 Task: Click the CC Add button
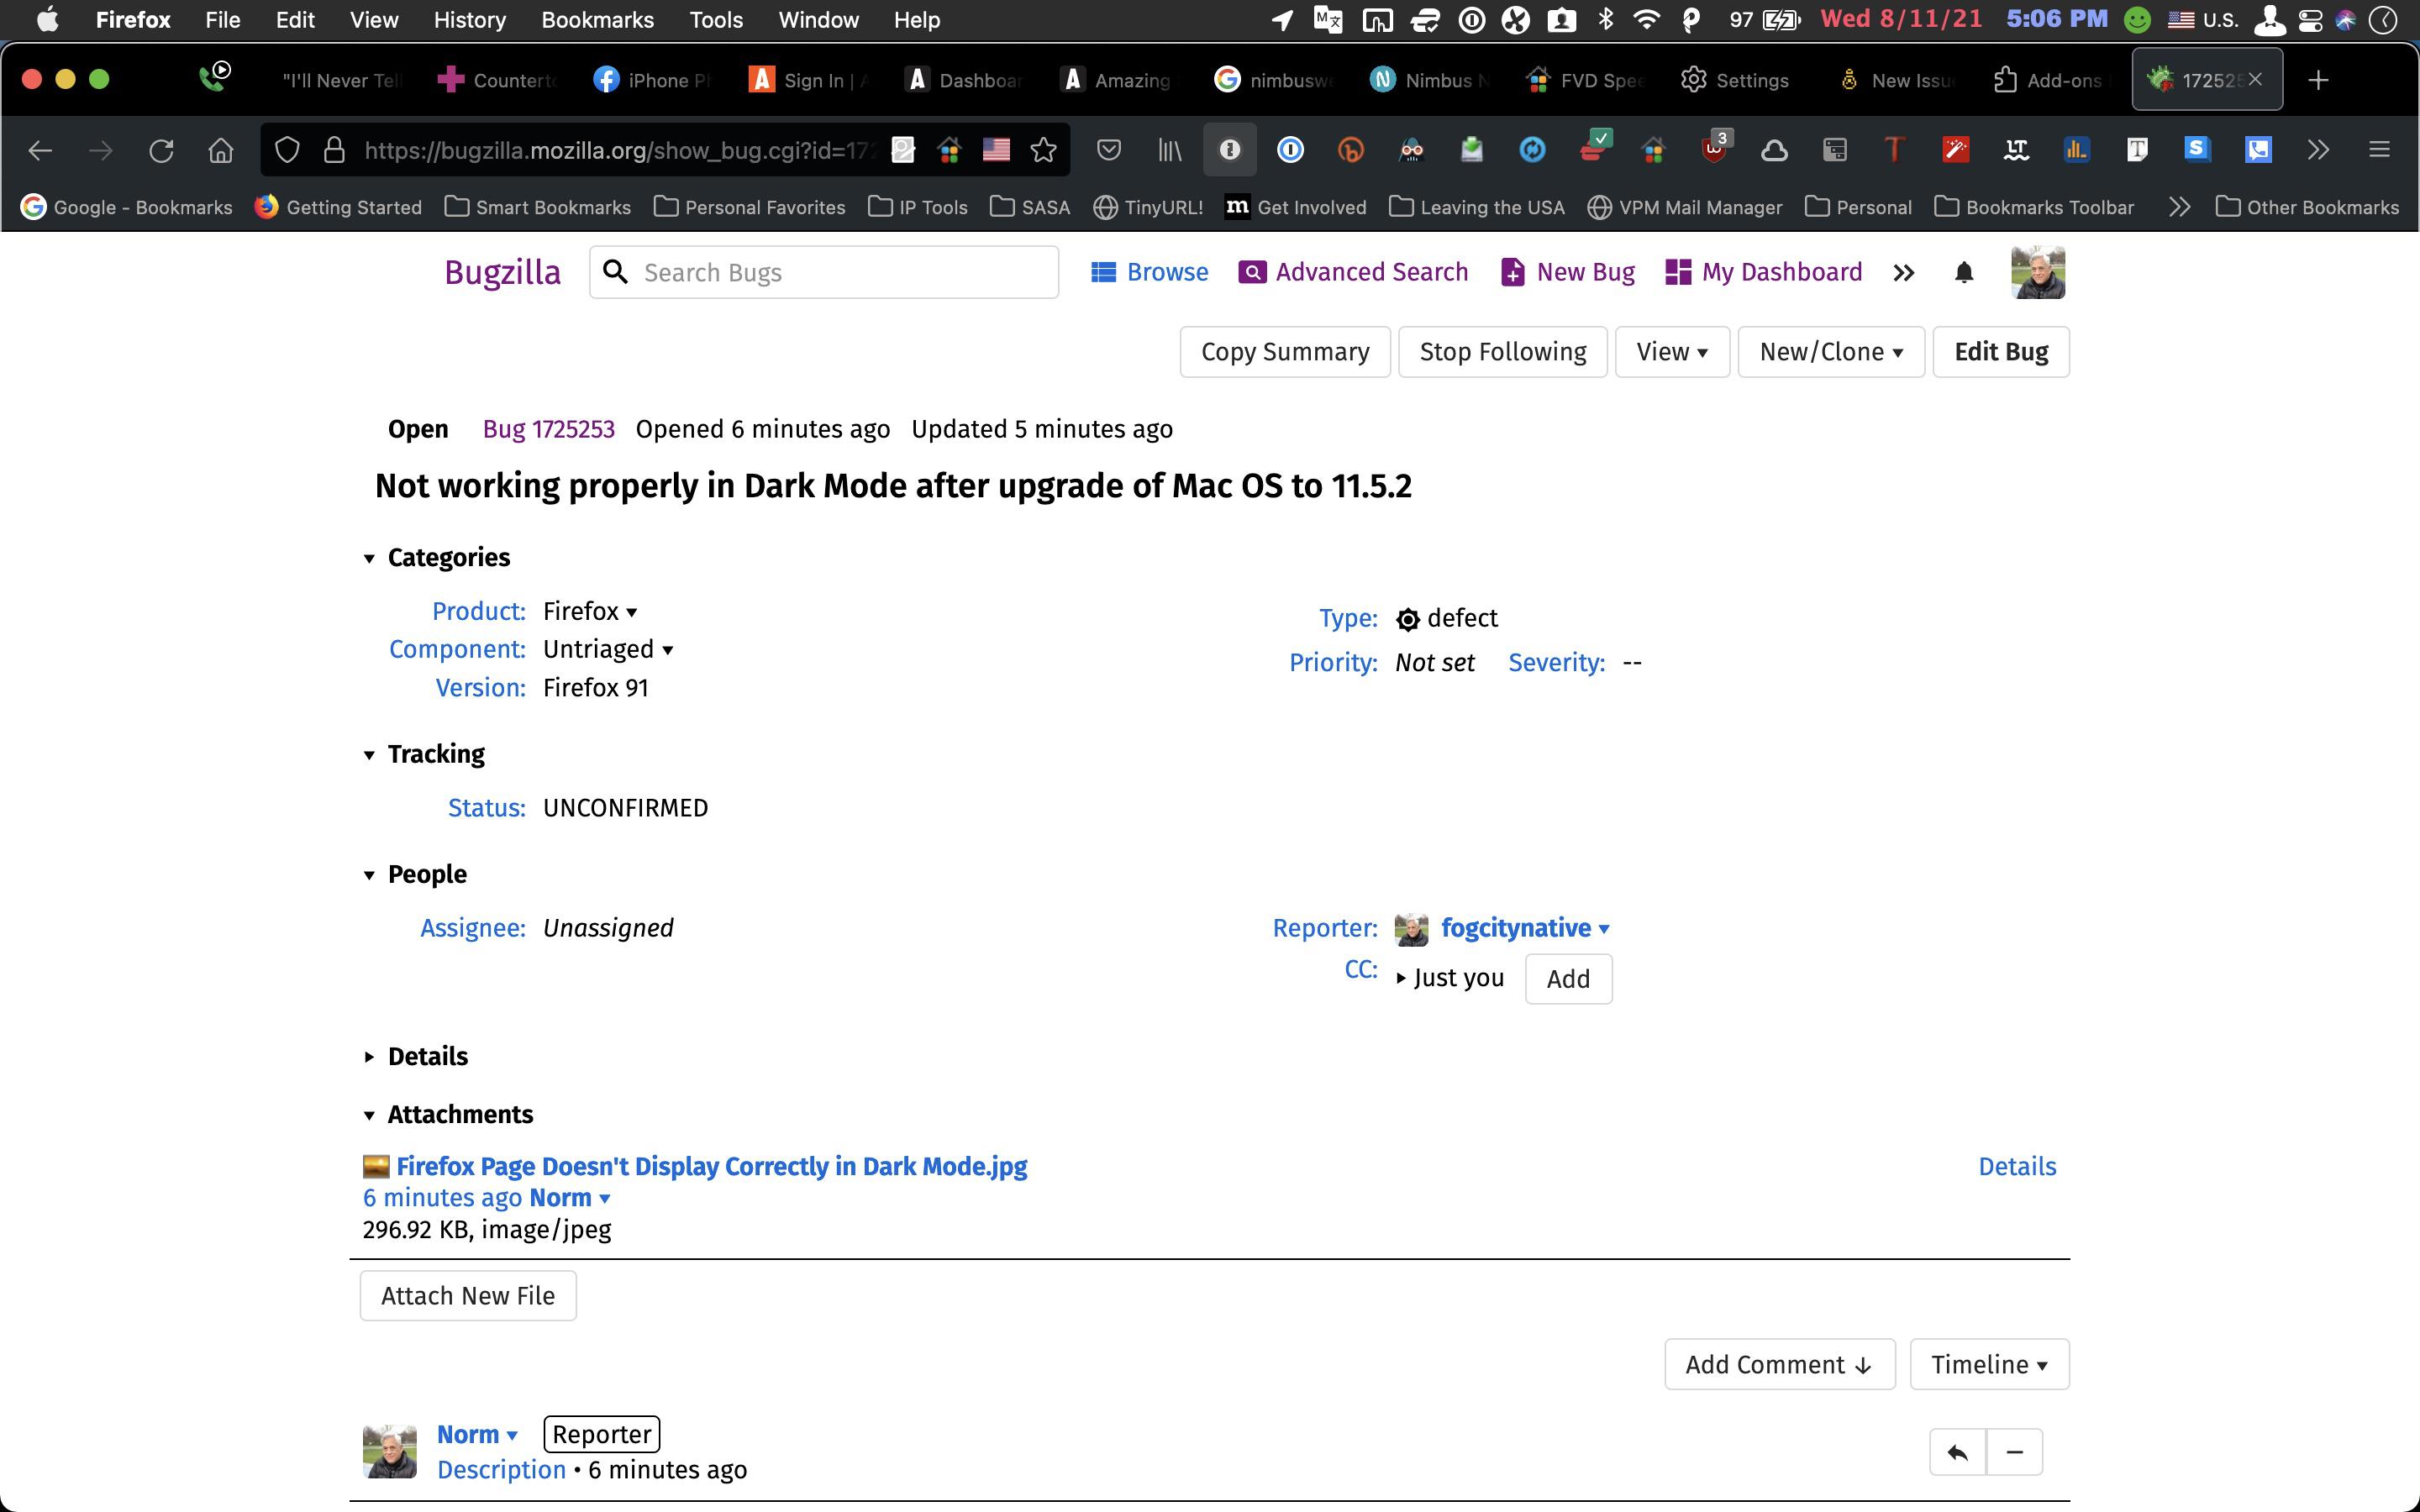tap(1568, 979)
